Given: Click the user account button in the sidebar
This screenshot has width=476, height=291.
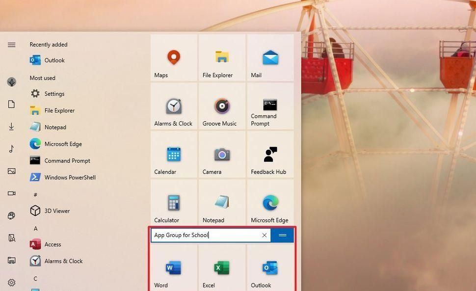Looking at the screenshot, I should (11, 82).
